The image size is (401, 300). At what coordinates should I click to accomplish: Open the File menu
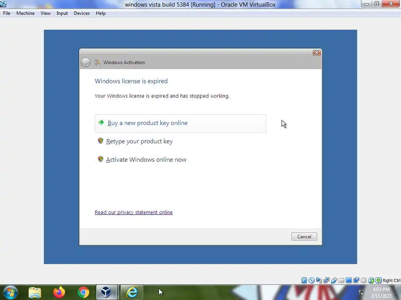pos(7,13)
